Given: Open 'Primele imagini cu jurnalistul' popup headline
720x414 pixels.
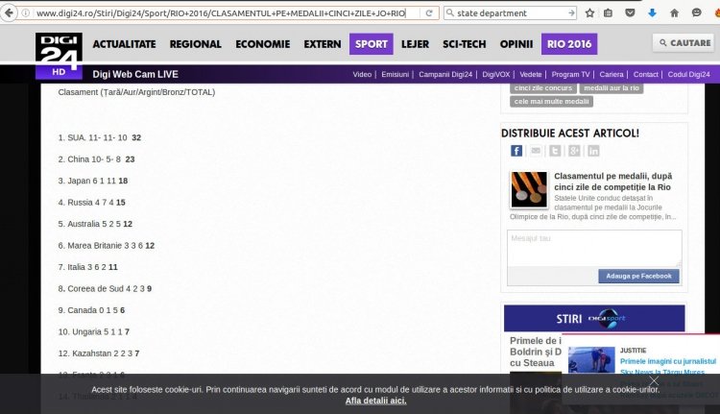Looking at the screenshot, I should click(668, 361).
